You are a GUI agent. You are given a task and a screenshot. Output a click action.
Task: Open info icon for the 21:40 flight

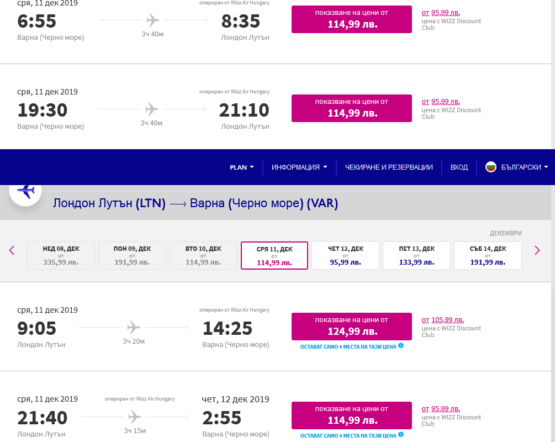401,435
